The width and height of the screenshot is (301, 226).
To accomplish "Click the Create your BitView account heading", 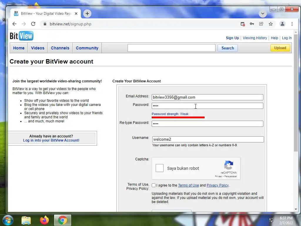I will coord(51,62).
